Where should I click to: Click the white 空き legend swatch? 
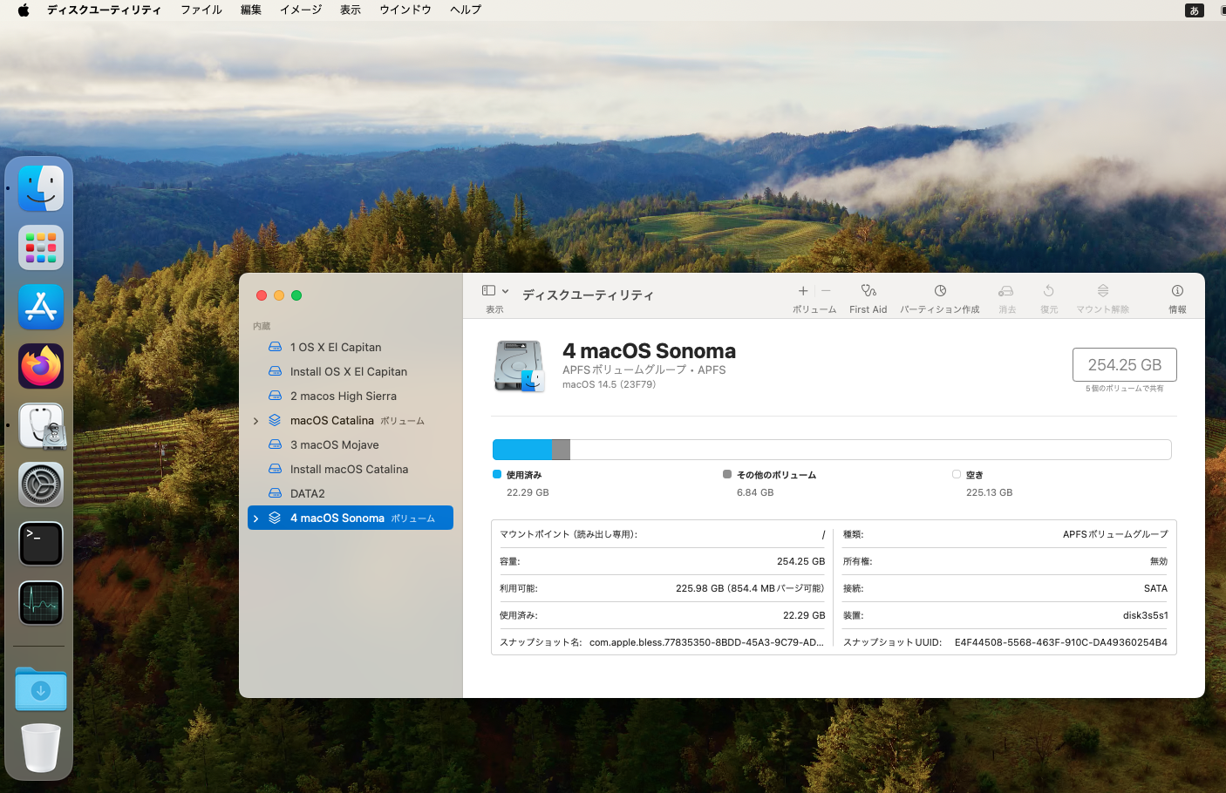tap(957, 474)
